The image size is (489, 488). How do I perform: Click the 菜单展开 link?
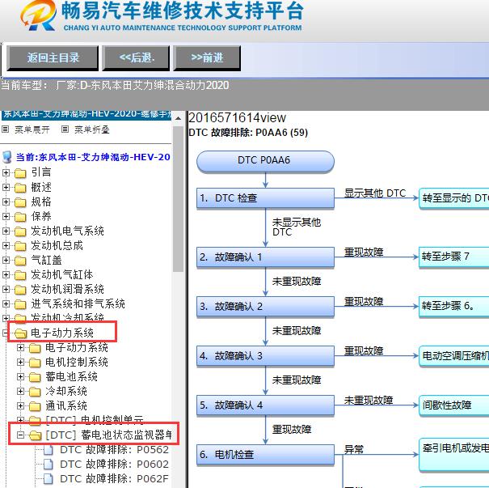tap(32, 129)
